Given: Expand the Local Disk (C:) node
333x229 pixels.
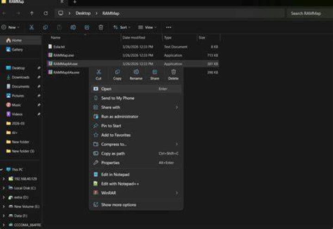Looking at the screenshot, I should click(4, 188).
